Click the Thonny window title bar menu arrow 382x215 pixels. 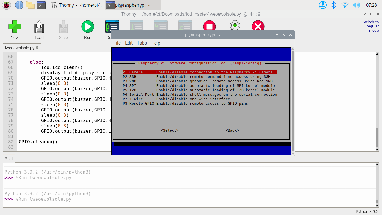[x=364, y=14]
